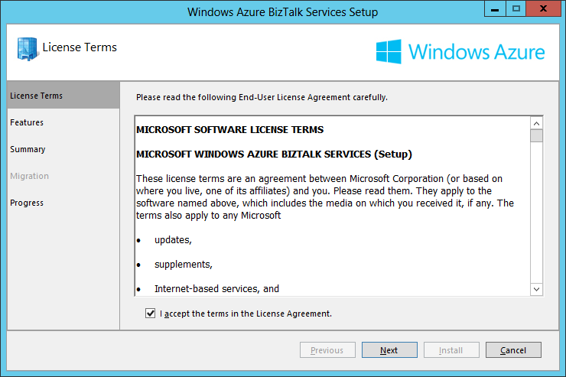Click the Install button
566x377 pixels.
click(x=451, y=350)
